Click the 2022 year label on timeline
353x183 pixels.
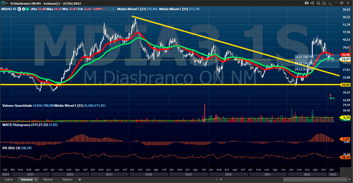click(307, 175)
